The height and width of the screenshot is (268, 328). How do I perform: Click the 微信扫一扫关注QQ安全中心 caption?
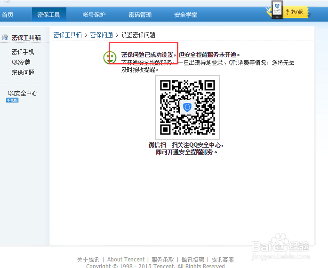[x=186, y=145]
